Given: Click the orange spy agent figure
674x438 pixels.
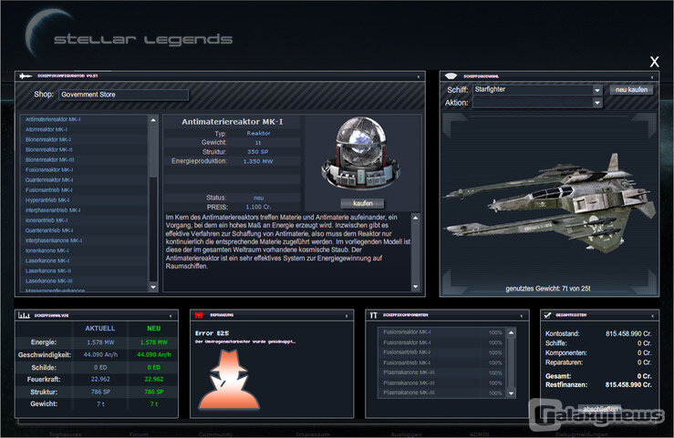Looking at the screenshot, I should click(229, 379).
